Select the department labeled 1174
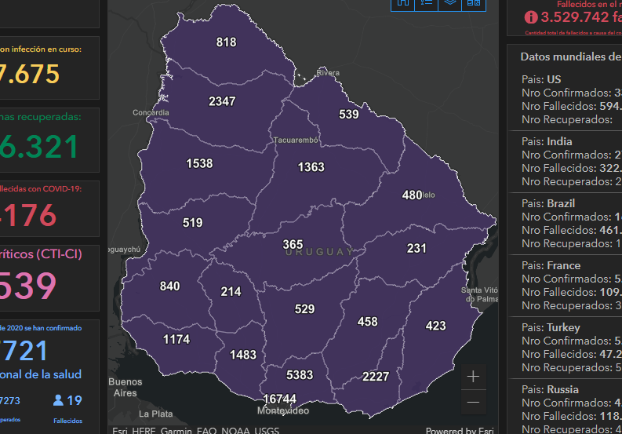 point(176,339)
